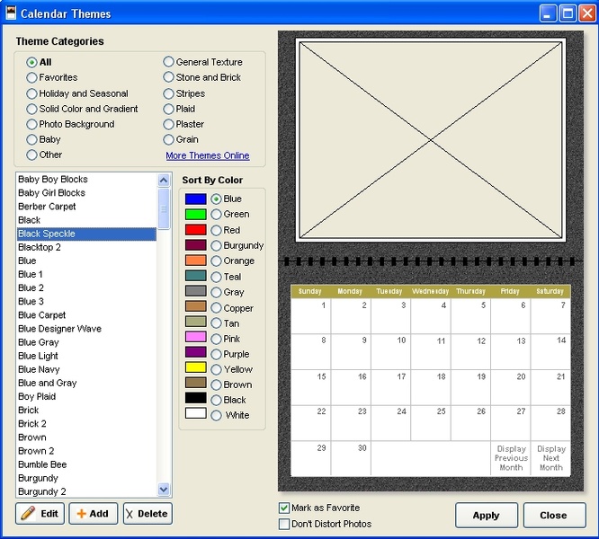Screen dimensions: 599x539
Task: Click the white color swatch
Action: point(195,413)
